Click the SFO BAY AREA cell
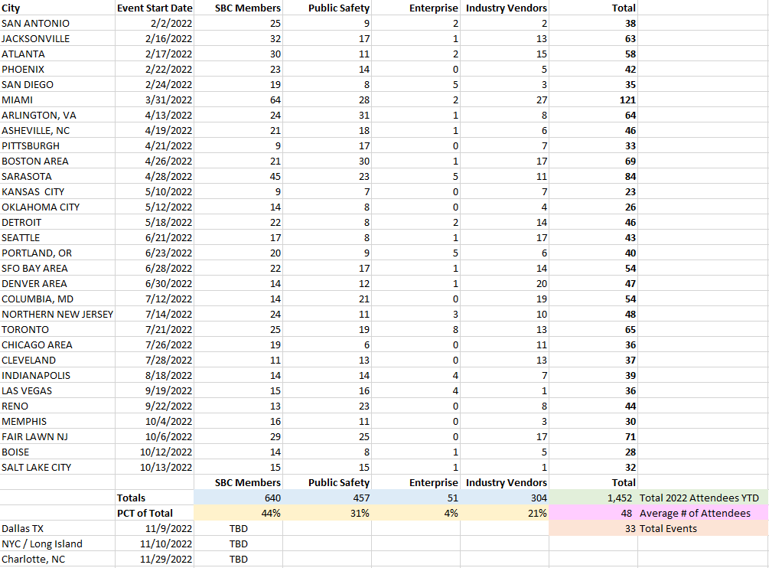Screen dimensions: 769x568 point(57,268)
